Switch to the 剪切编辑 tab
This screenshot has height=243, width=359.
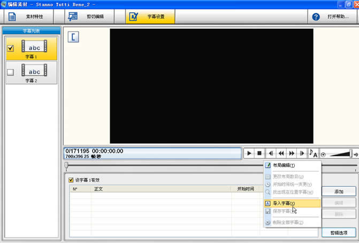pyautogui.click(x=89, y=17)
